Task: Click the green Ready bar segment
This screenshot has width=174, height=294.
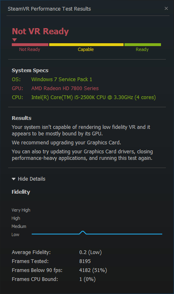Action: [143, 44]
